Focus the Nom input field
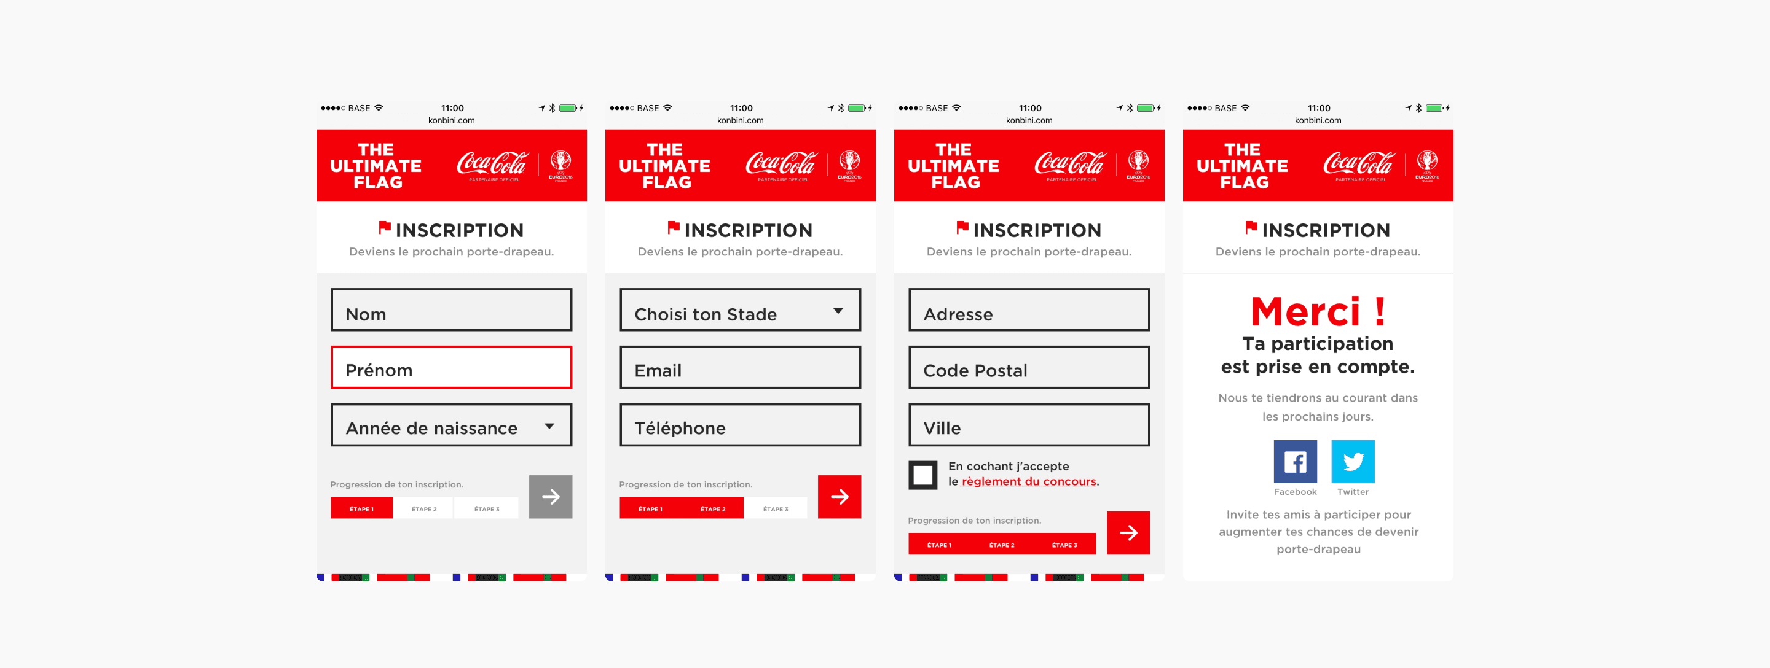This screenshot has height=668, width=1770. click(452, 310)
